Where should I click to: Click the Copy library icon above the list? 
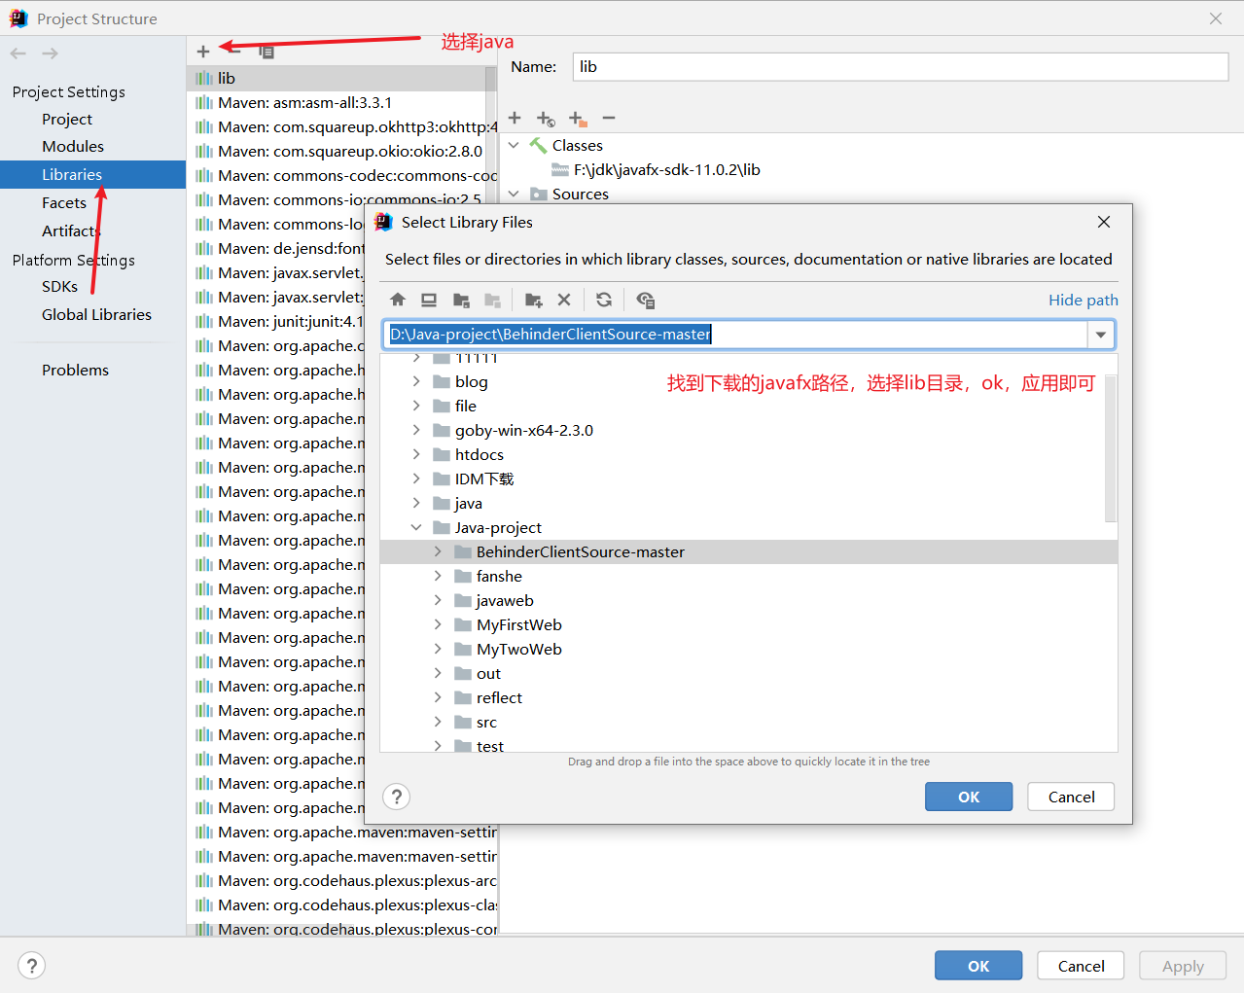click(x=266, y=52)
